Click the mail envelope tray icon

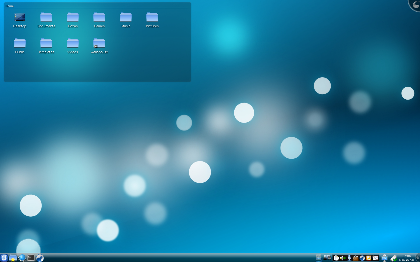[x=375, y=258]
